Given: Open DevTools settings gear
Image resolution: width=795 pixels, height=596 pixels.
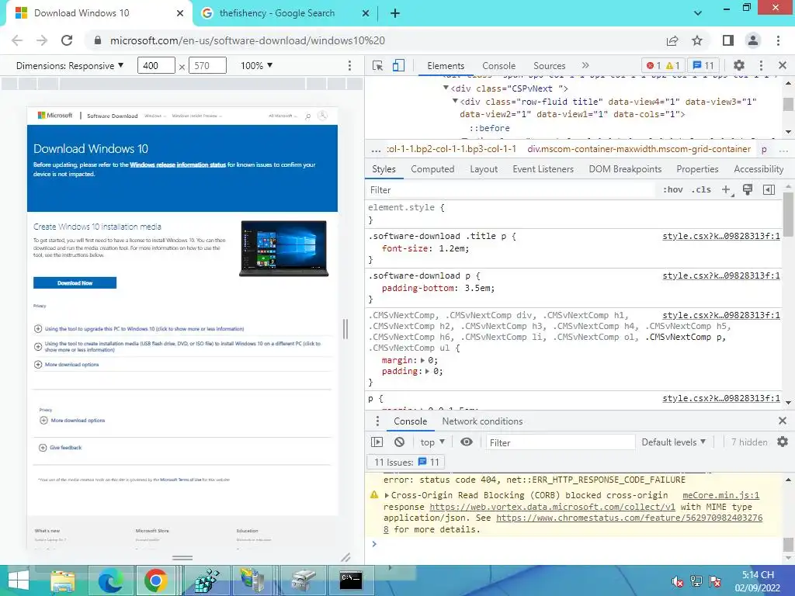Looking at the screenshot, I should coord(739,65).
